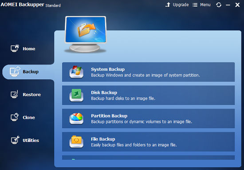Click the Utilities sidebar wrench icon
The height and width of the screenshot is (170, 244).
point(15,140)
